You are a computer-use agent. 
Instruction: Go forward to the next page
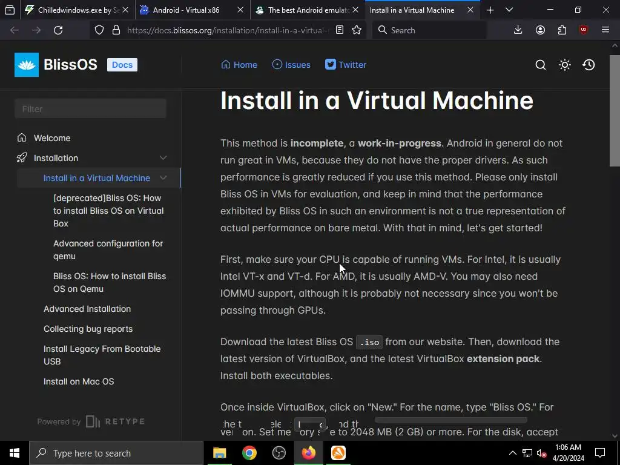click(x=36, y=30)
